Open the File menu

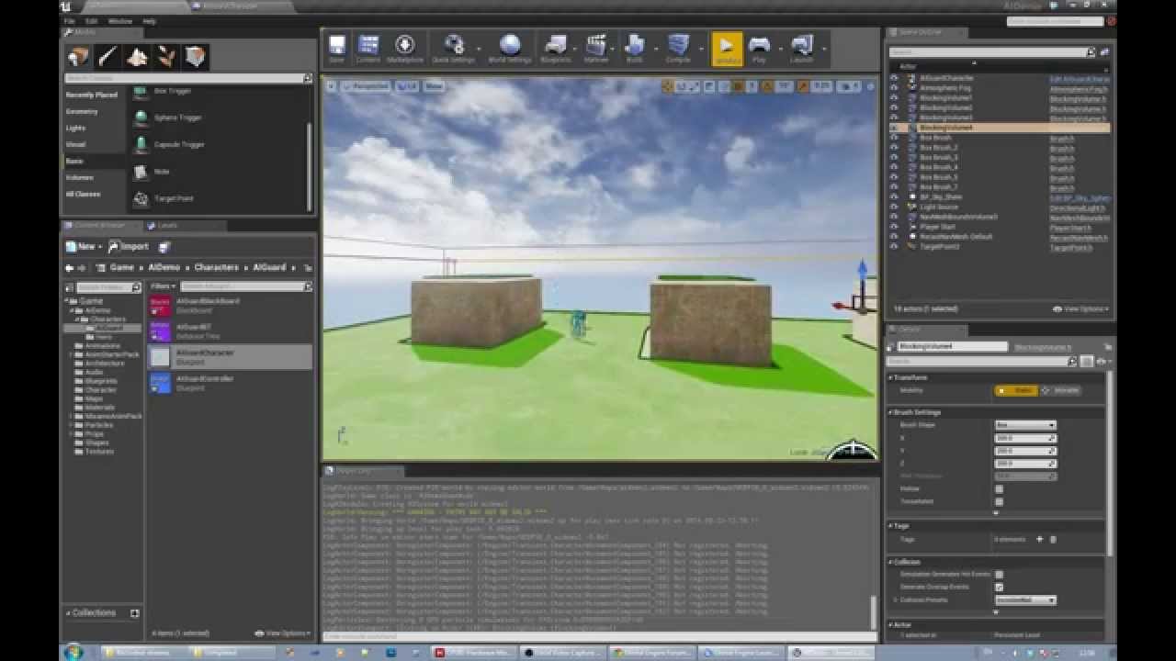point(70,20)
